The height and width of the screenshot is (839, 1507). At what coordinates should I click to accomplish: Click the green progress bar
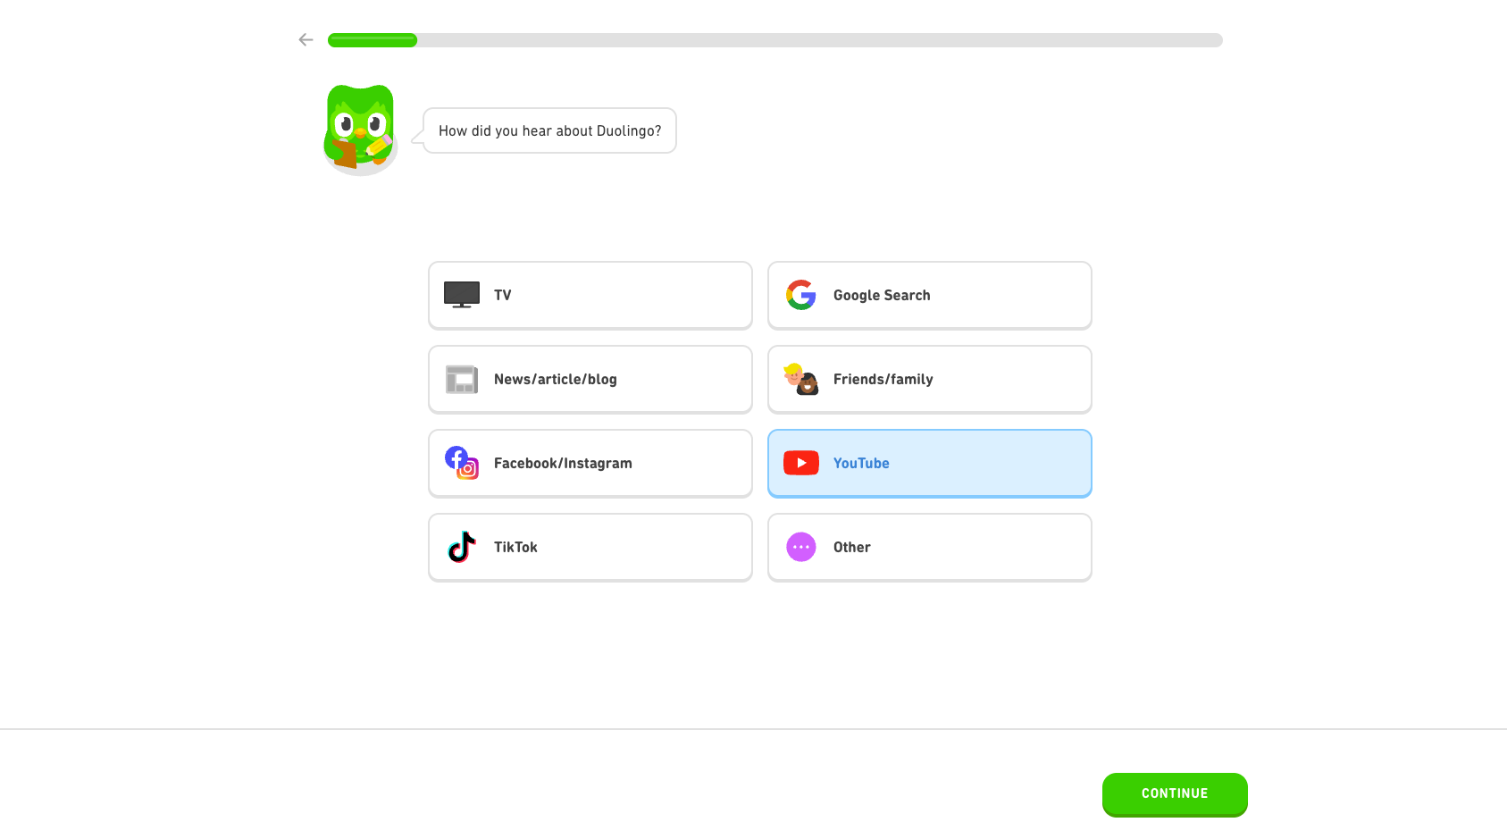coord(372,40)
